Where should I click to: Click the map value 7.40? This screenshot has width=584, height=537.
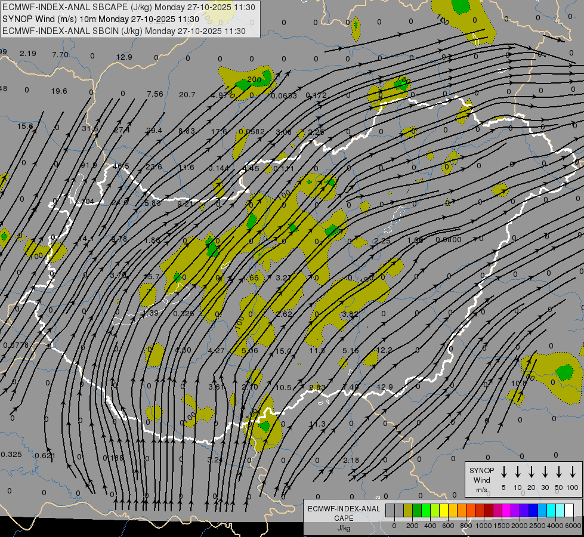click(351, 387)
